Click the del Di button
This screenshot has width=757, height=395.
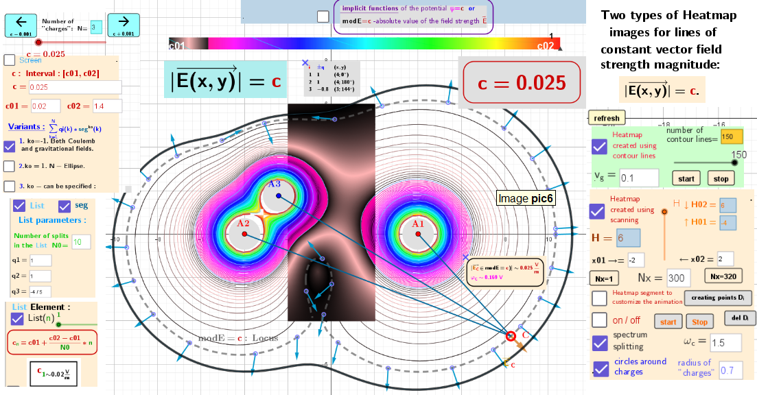click(739, 318)
